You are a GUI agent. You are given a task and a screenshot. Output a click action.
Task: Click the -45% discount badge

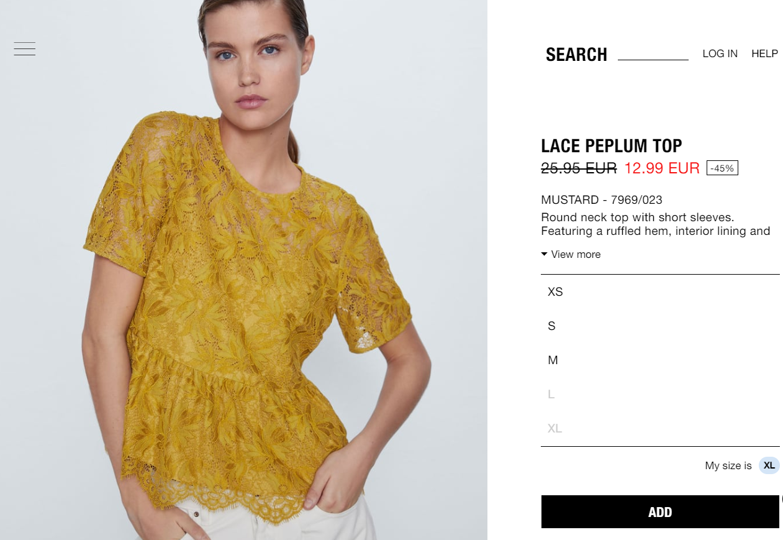click(x=722, y=168)
